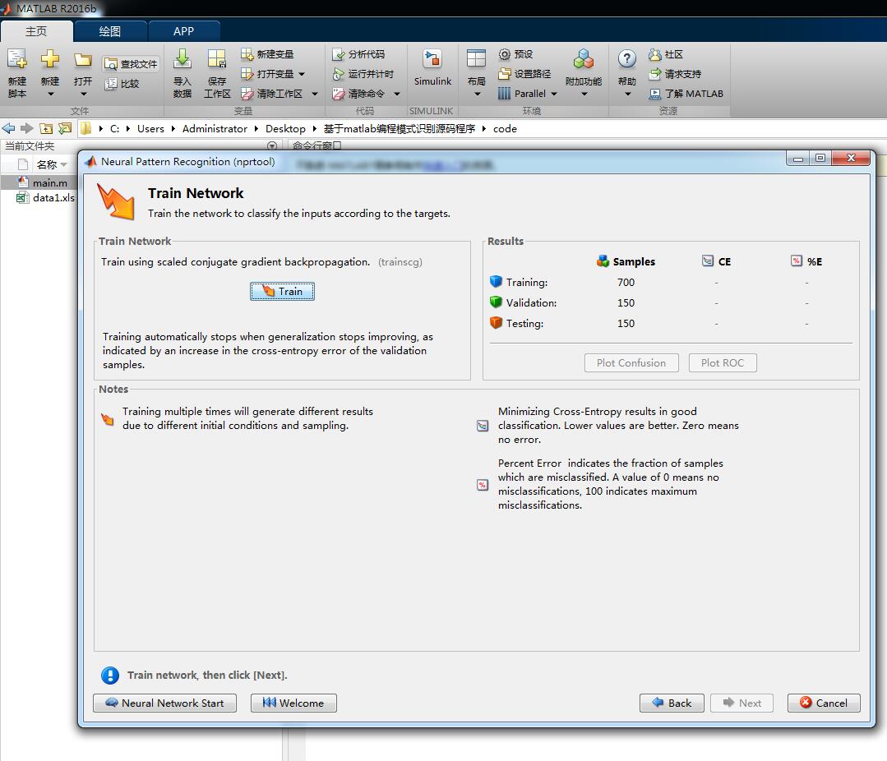Open Preferences (预设) gear

pyautogui.click(x=515, y=54)
